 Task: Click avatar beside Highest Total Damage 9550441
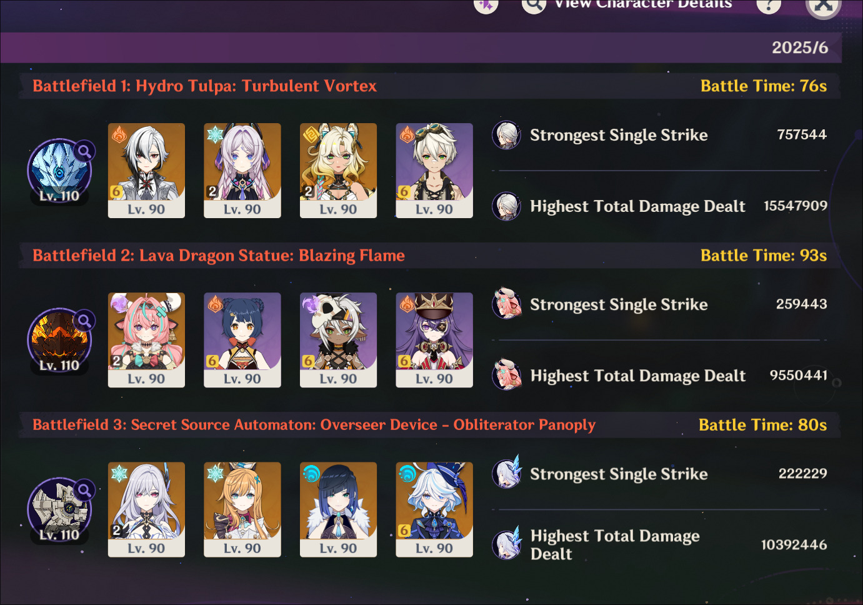[507, 375]
